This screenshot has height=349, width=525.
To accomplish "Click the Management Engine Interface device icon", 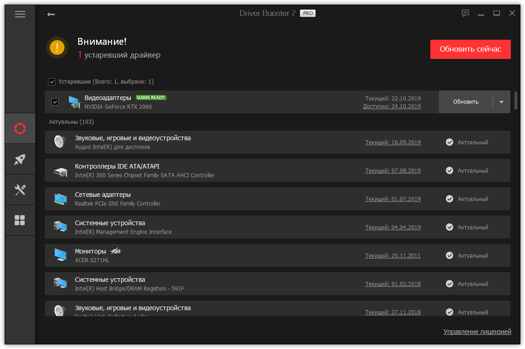I will click(x=61, y=227).
